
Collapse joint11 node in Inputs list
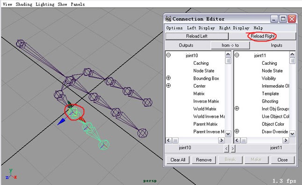click(x=237, y=55)
